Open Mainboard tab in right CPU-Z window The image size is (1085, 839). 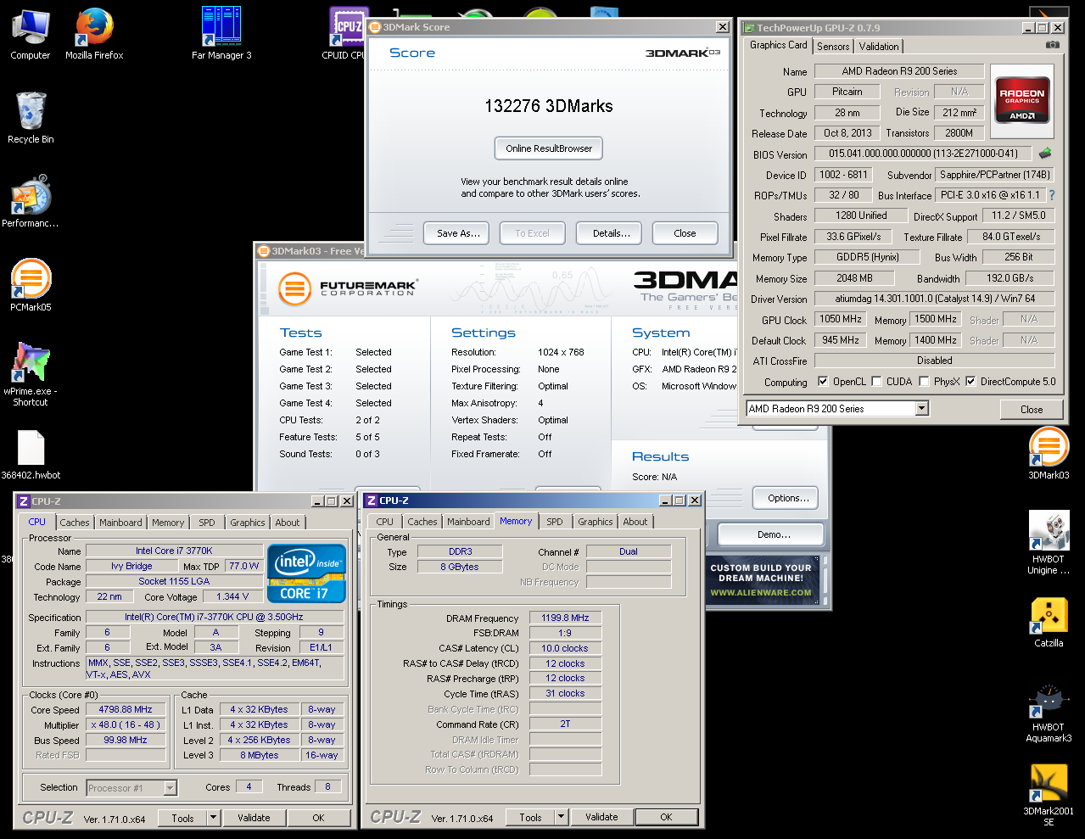pos(468,522)
